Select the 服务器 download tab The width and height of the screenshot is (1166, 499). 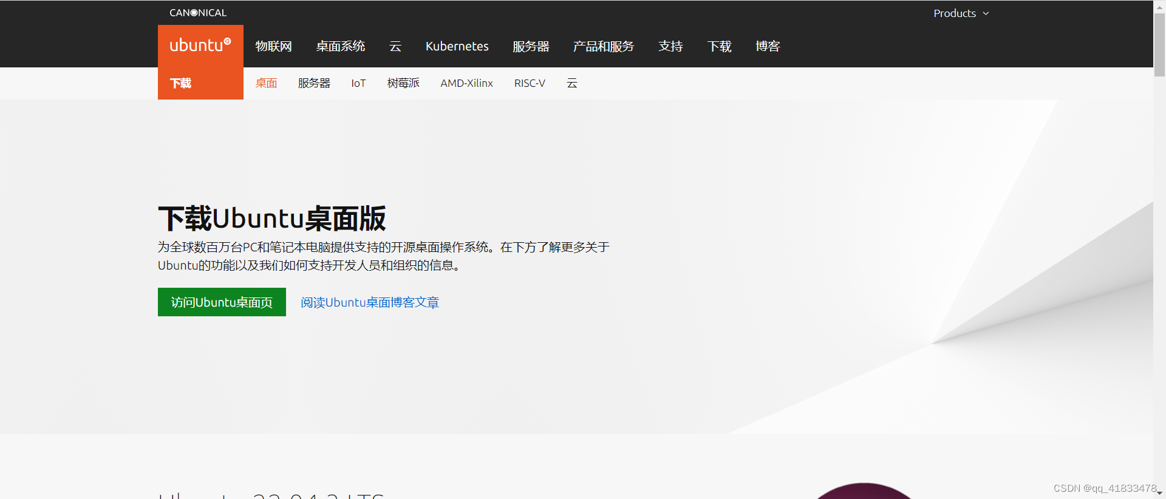point(314,83)
